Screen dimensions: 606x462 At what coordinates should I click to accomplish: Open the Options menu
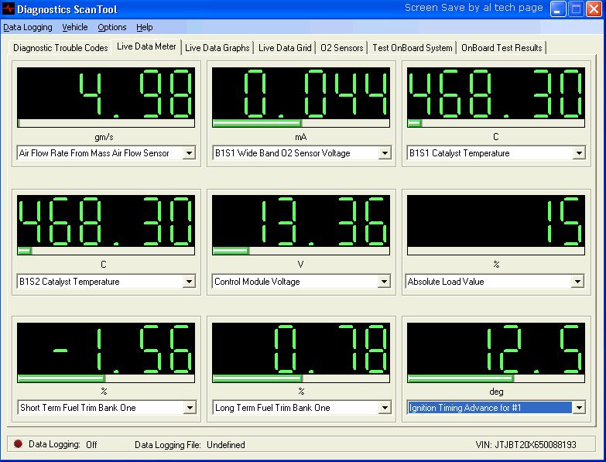click(x=112, y=27)
